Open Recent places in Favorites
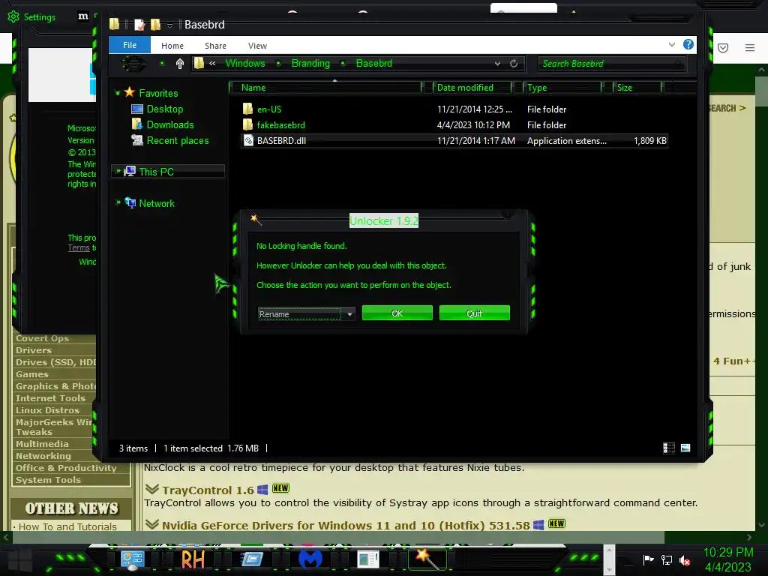Viewport: 768px width, 576px height. (177, 140)
